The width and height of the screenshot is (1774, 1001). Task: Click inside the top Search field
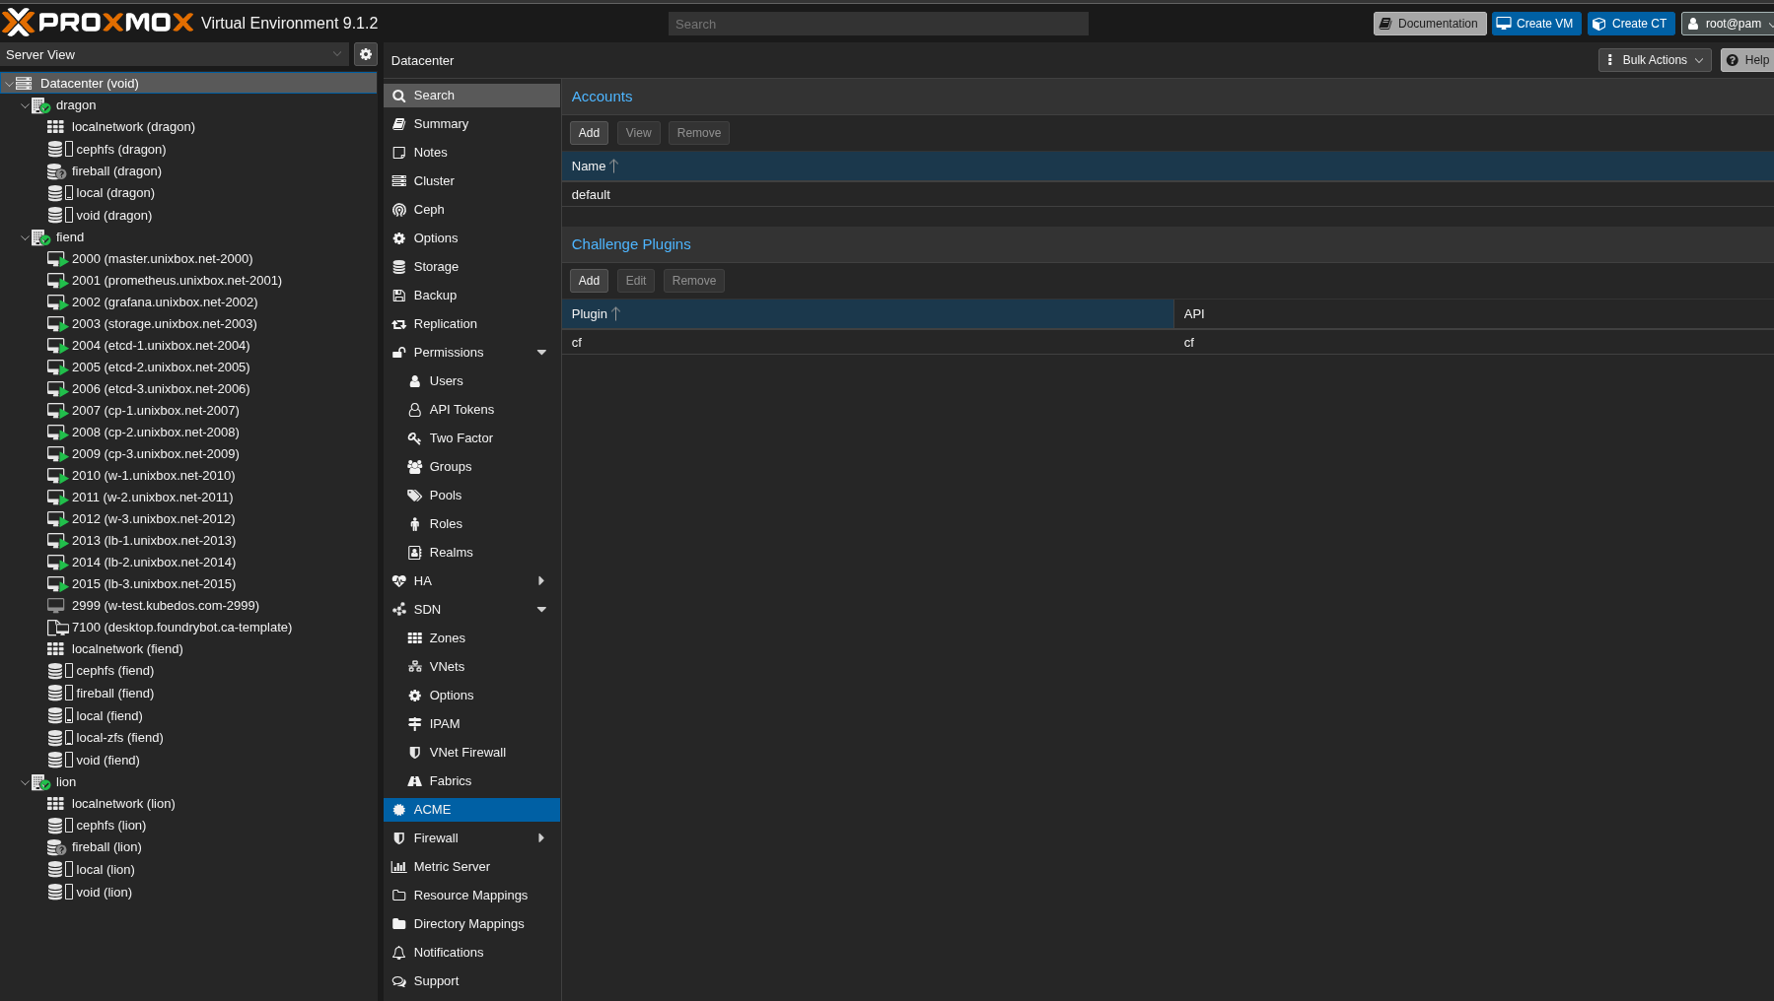[877, 23]
